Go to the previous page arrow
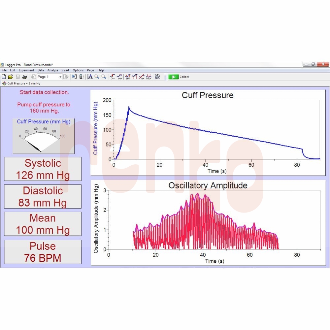Screen dimensions: 330x330 [x=33, y=77]
